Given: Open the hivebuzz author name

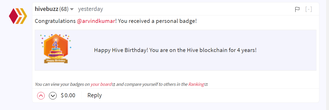Looking at the screenshot, I should (46, 9).
